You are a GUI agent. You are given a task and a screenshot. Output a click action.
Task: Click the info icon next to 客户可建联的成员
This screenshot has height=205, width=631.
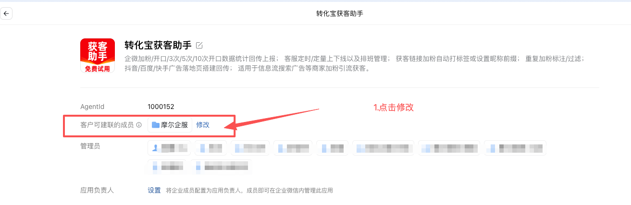pos(139,125)
